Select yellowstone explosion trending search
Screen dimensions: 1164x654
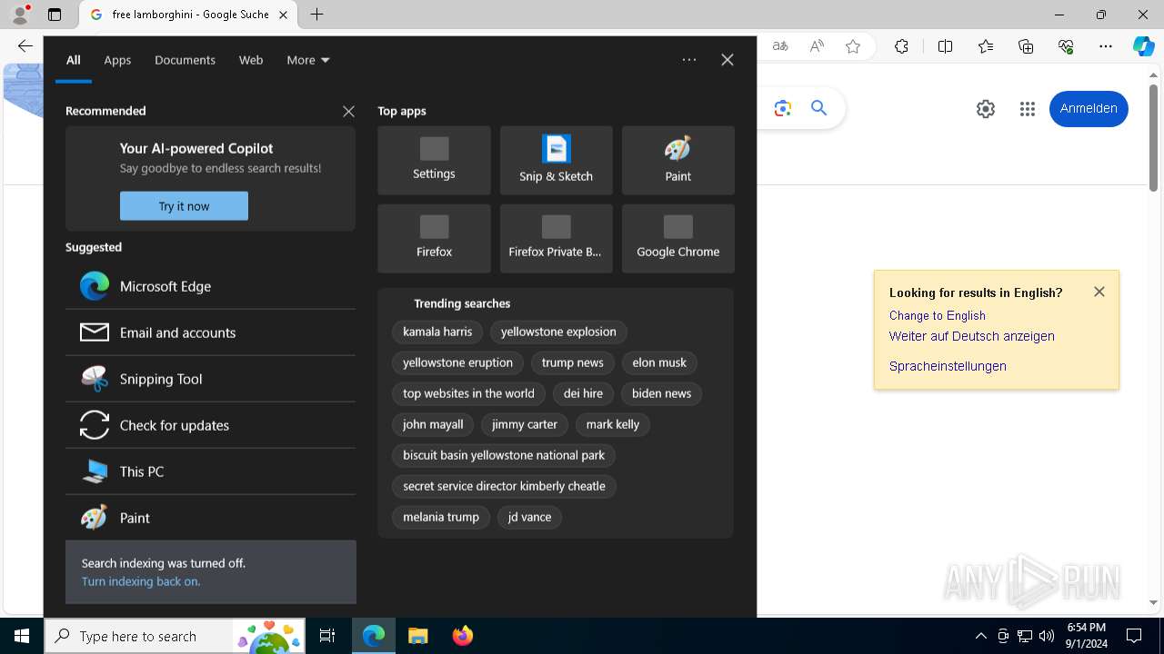[x=558, y=332]
